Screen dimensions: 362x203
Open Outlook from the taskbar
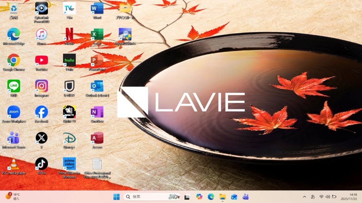(x=234, y=197)
